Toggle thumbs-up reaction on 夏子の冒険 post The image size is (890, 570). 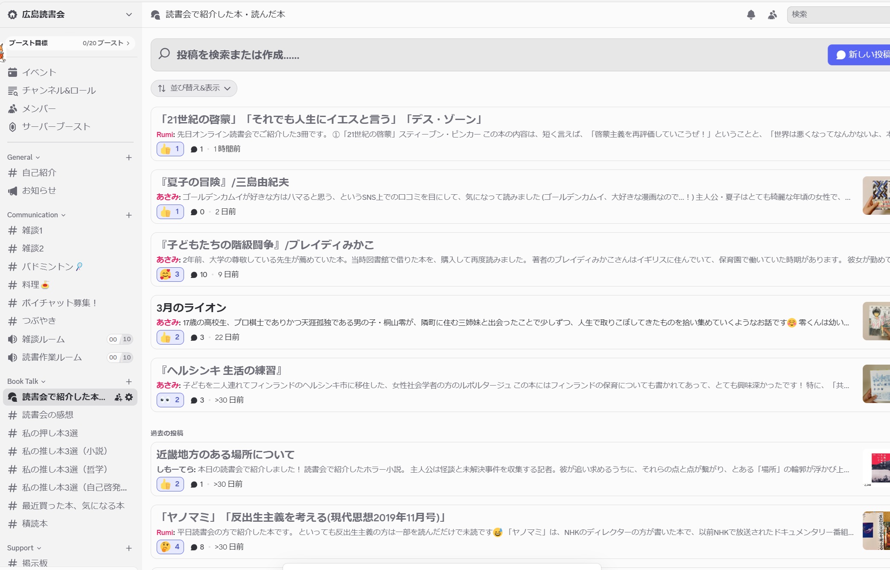[170, 212]
